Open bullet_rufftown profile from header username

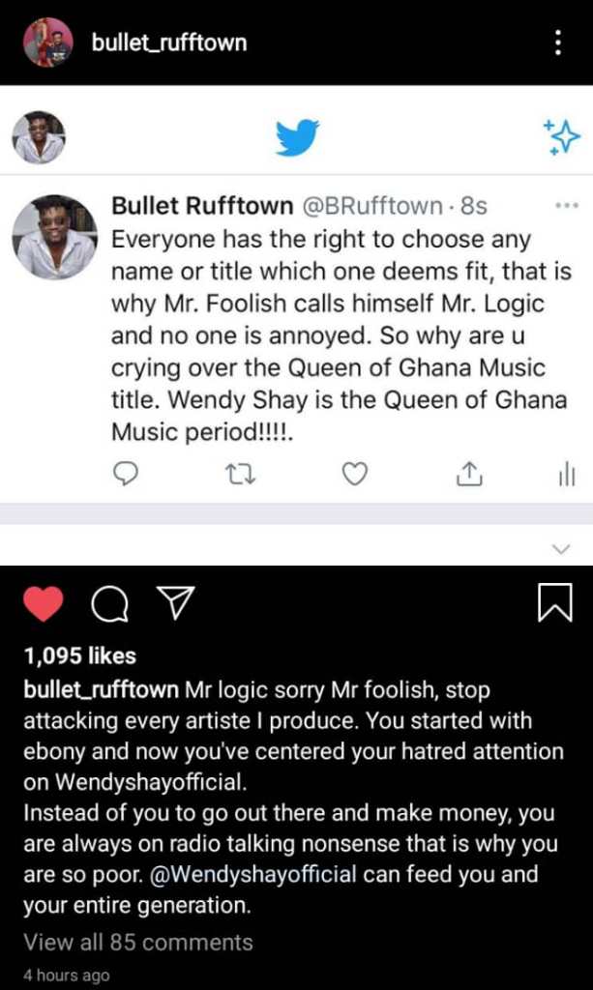[x=169, y=43]
